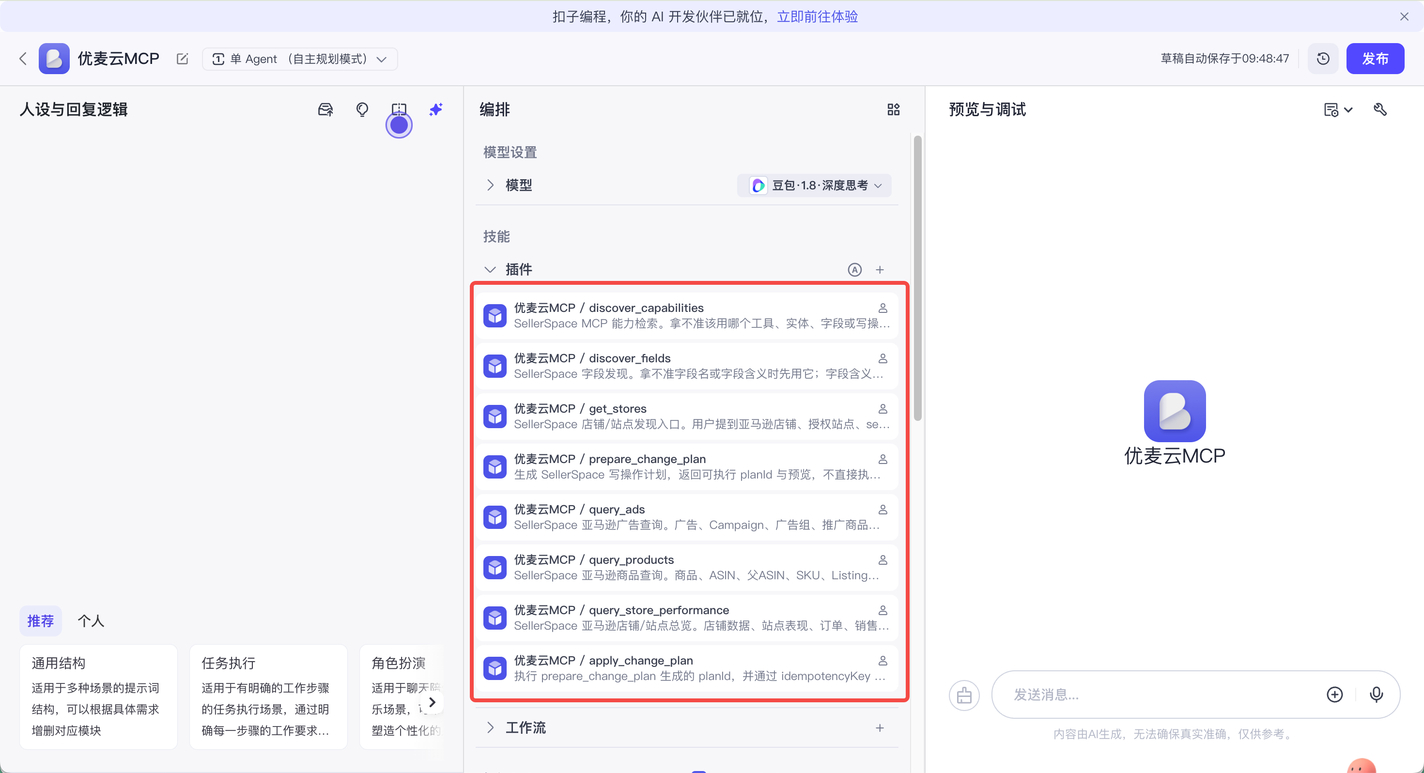Open the query_products plugin row
Viewport: 1424px width, 773px height.
[x=687, y=567]
